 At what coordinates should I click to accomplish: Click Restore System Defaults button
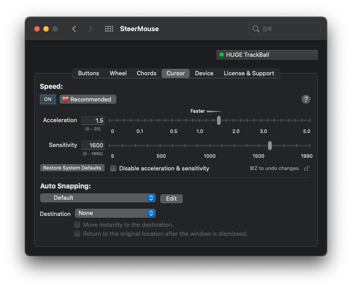[72, 168]
